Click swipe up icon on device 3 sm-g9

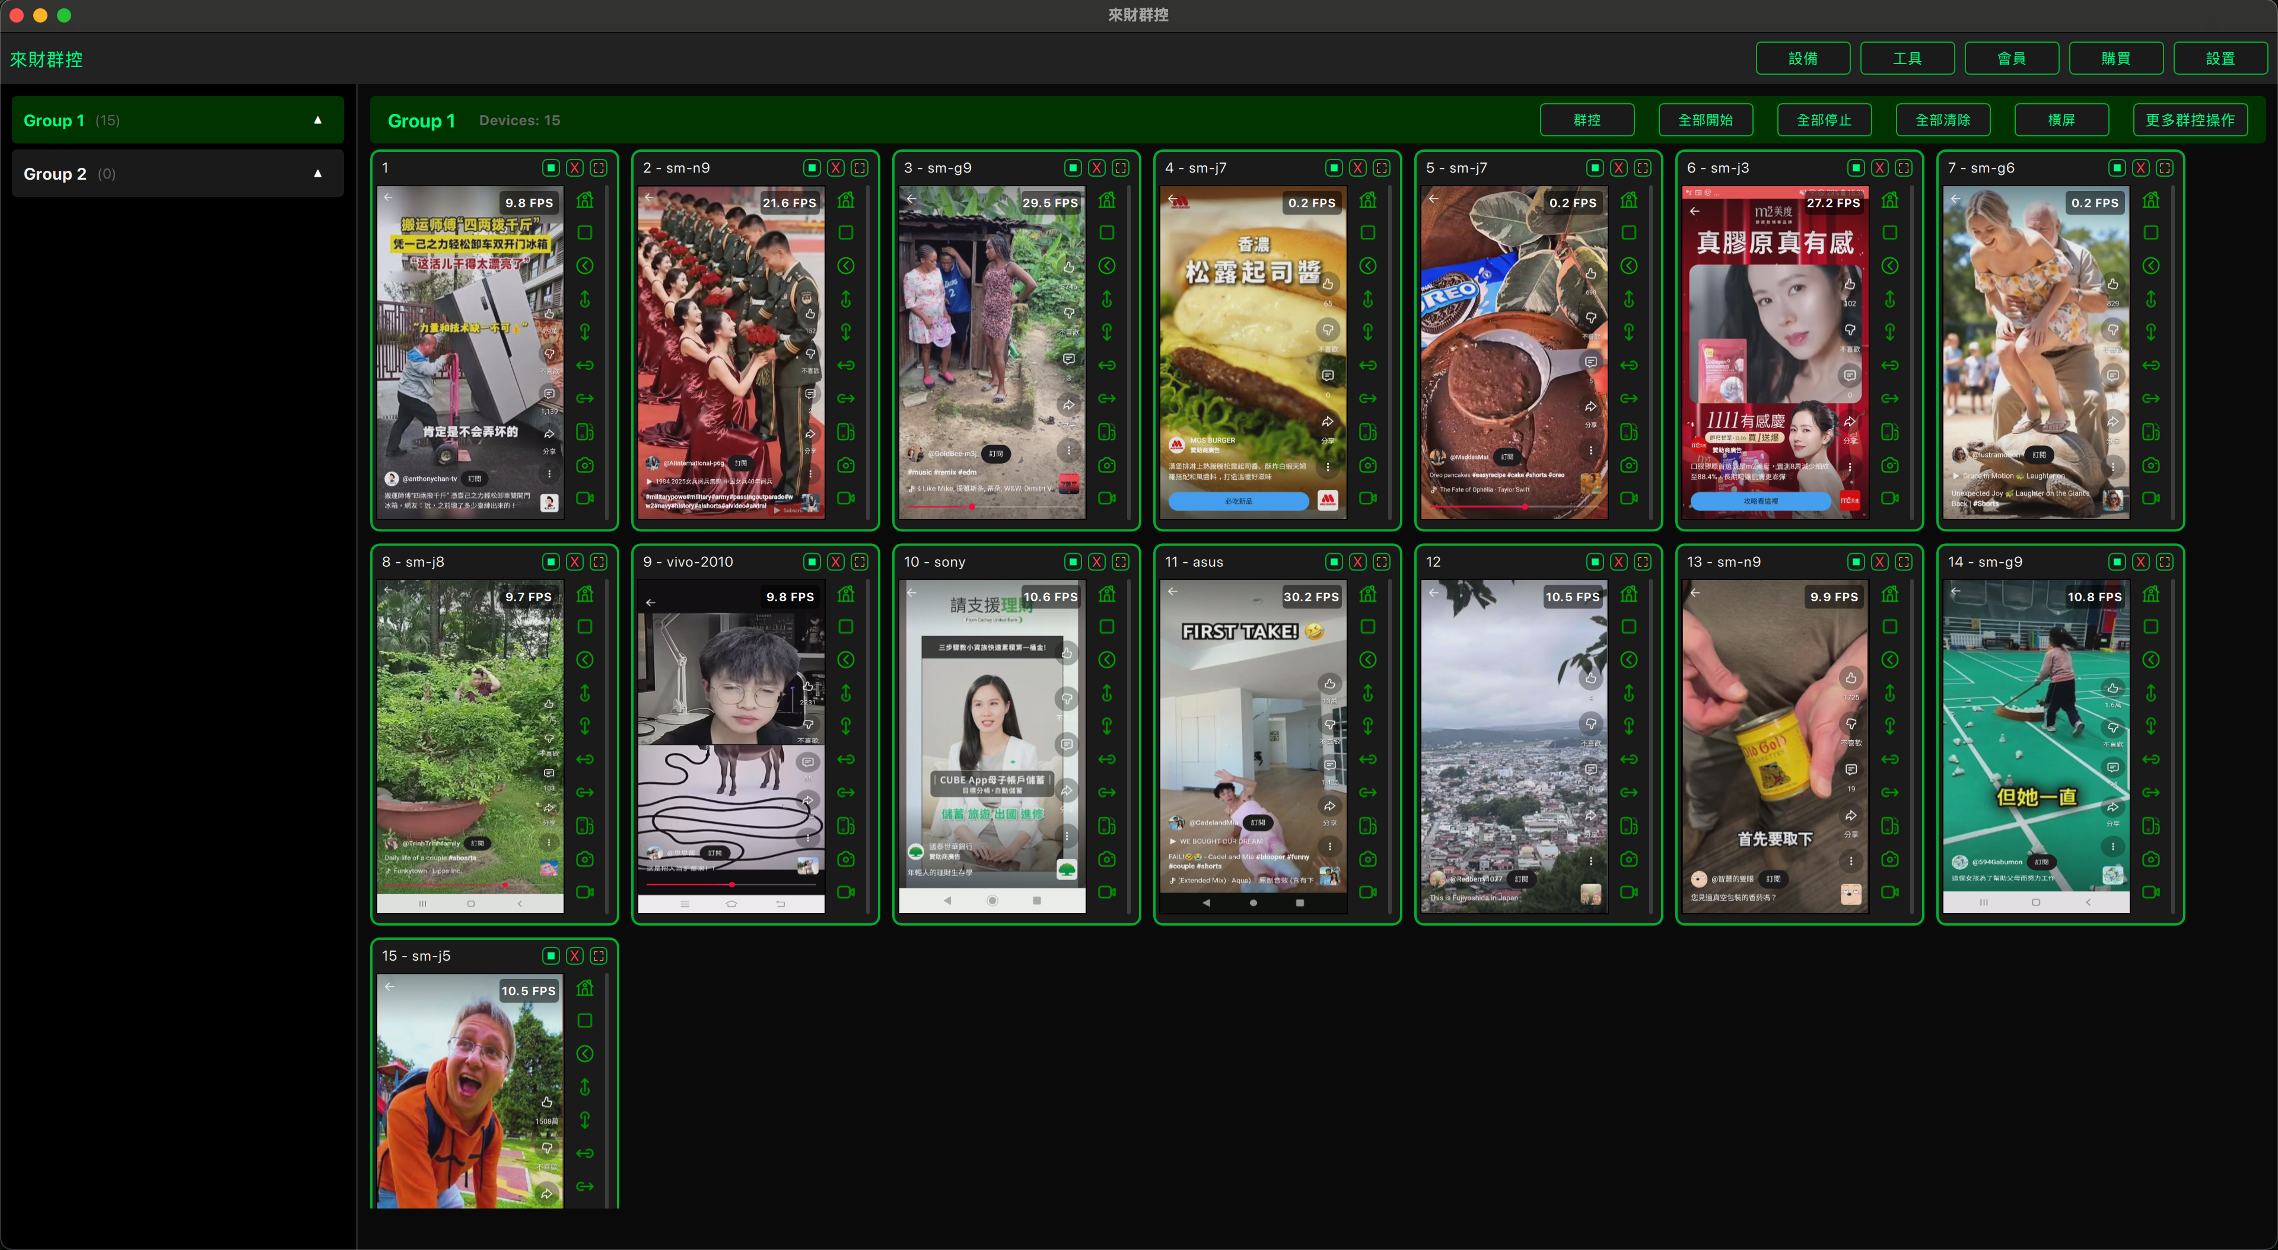coord(1106,299)
